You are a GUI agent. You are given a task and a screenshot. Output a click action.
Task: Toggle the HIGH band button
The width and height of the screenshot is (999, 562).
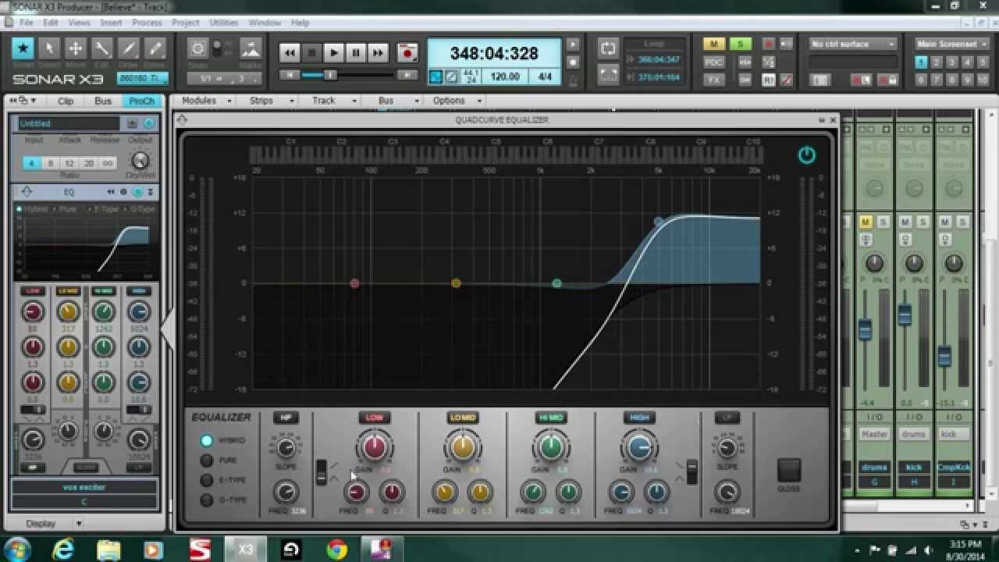[639, 418]
